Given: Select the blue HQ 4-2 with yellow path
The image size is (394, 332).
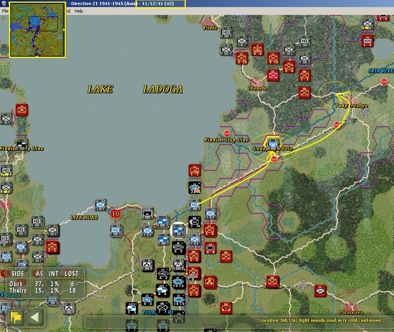Looking at the screenshot, I should coord(194,205).
